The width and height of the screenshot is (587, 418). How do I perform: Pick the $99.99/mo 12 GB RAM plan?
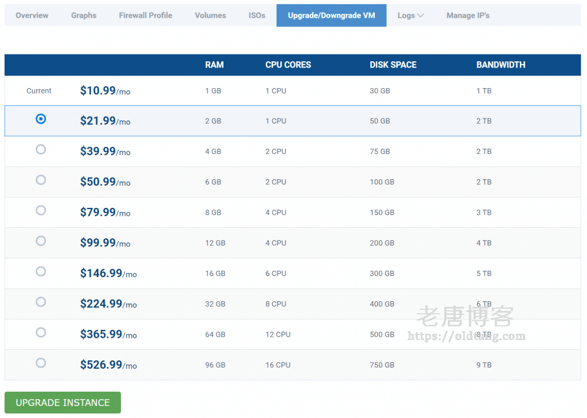(x=41, y=240)
